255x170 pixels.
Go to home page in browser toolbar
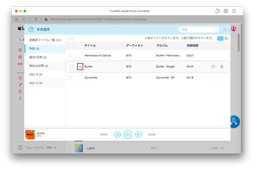(x=17, y=19)
